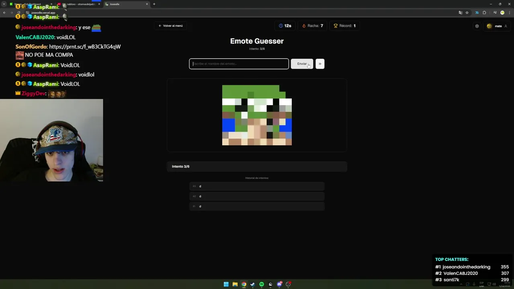Open the prnt.sc link in chat
The image size is (514, 289).
tap(85, 47)
